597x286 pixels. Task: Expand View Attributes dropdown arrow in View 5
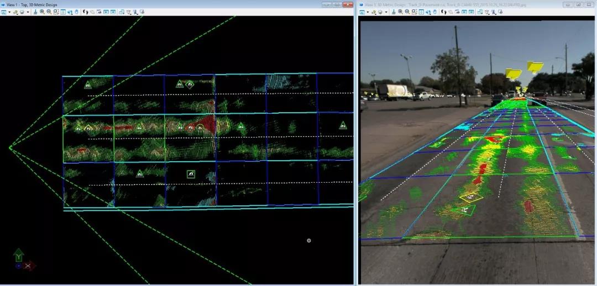368,12
